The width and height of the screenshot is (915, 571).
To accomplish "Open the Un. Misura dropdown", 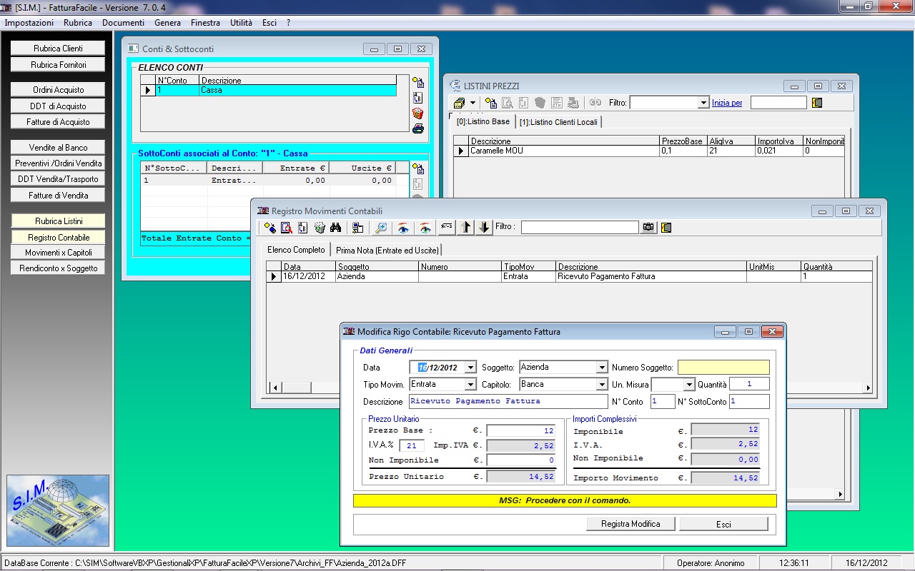I will click(x=689, y=385).
